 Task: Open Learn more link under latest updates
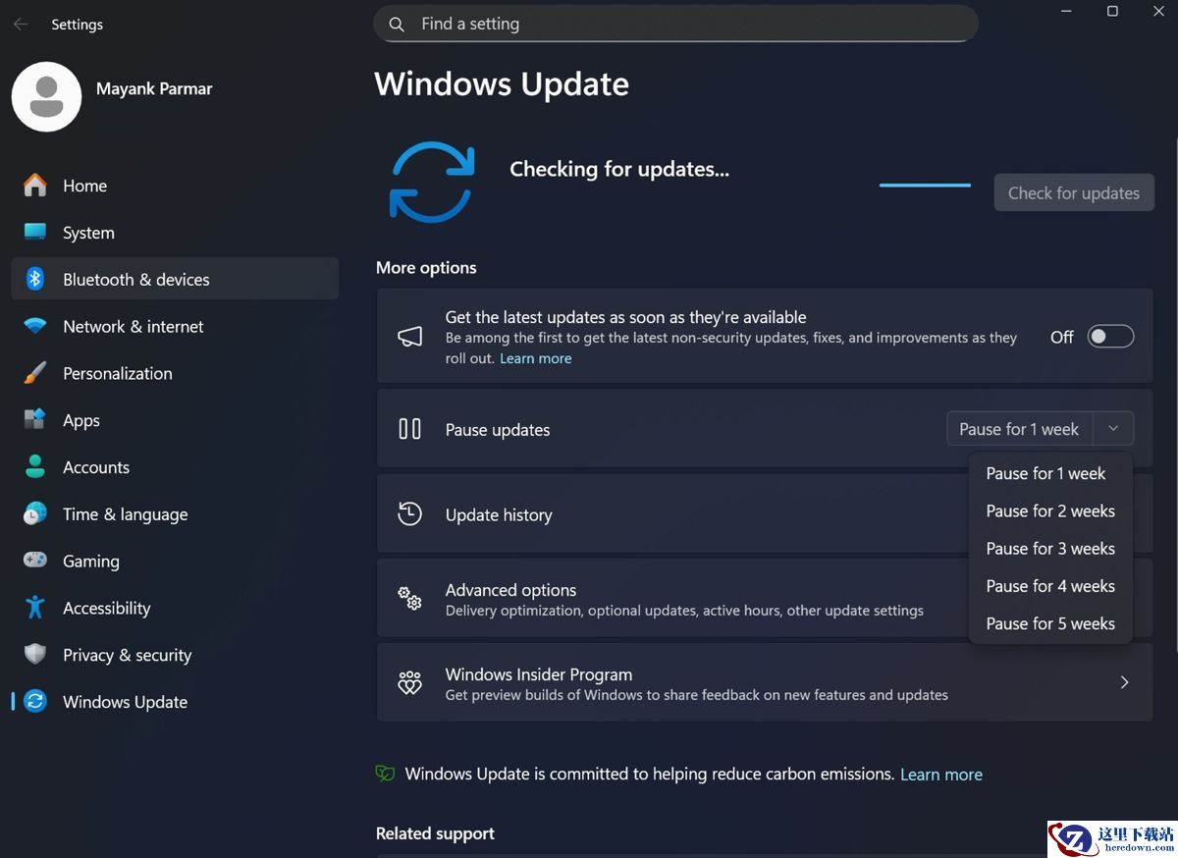pyautogui.click(x=535, y=358)
